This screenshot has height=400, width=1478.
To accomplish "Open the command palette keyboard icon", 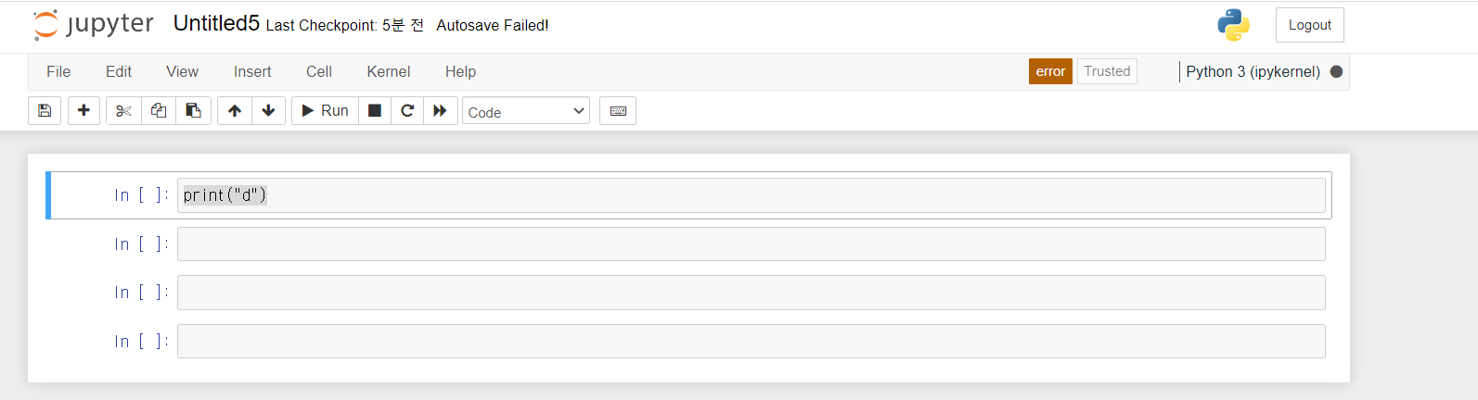I will tap(618, 111).
